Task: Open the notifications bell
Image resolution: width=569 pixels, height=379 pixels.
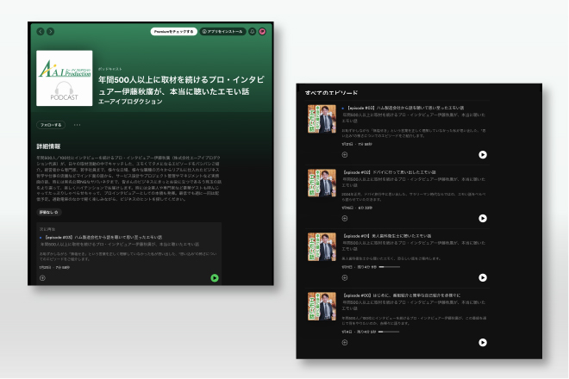Action: [251, 31]
